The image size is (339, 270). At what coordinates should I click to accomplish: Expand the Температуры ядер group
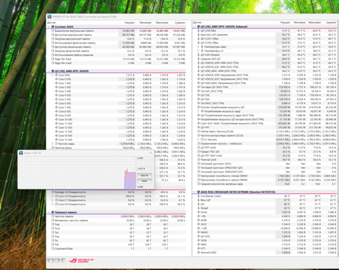point(198,47)
